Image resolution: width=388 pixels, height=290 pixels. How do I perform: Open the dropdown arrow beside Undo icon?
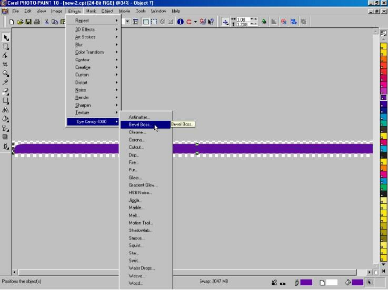tap(195, 22)
